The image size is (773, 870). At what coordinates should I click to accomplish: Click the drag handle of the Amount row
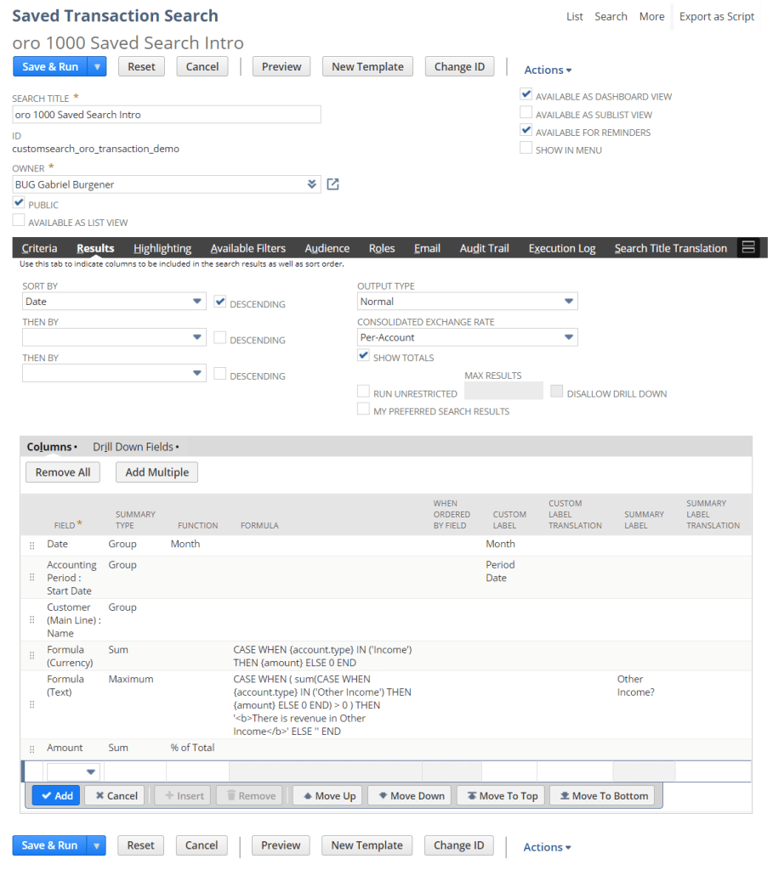point(32,749)
